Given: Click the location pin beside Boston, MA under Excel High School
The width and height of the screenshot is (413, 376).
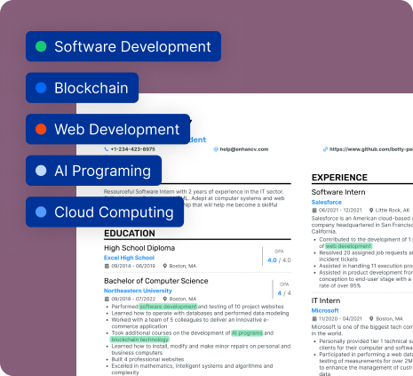Looking at the screenshot, I should point(165,266).
